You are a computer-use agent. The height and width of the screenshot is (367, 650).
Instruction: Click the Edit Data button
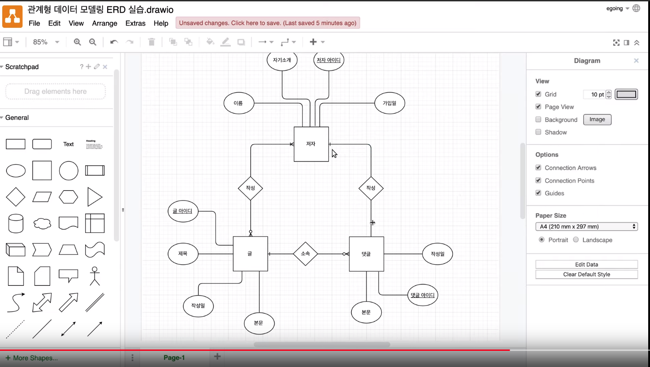click(x=587, y=264)
